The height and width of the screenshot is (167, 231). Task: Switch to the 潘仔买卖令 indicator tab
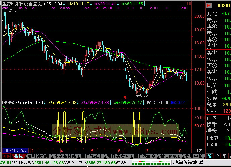[118, 156]
